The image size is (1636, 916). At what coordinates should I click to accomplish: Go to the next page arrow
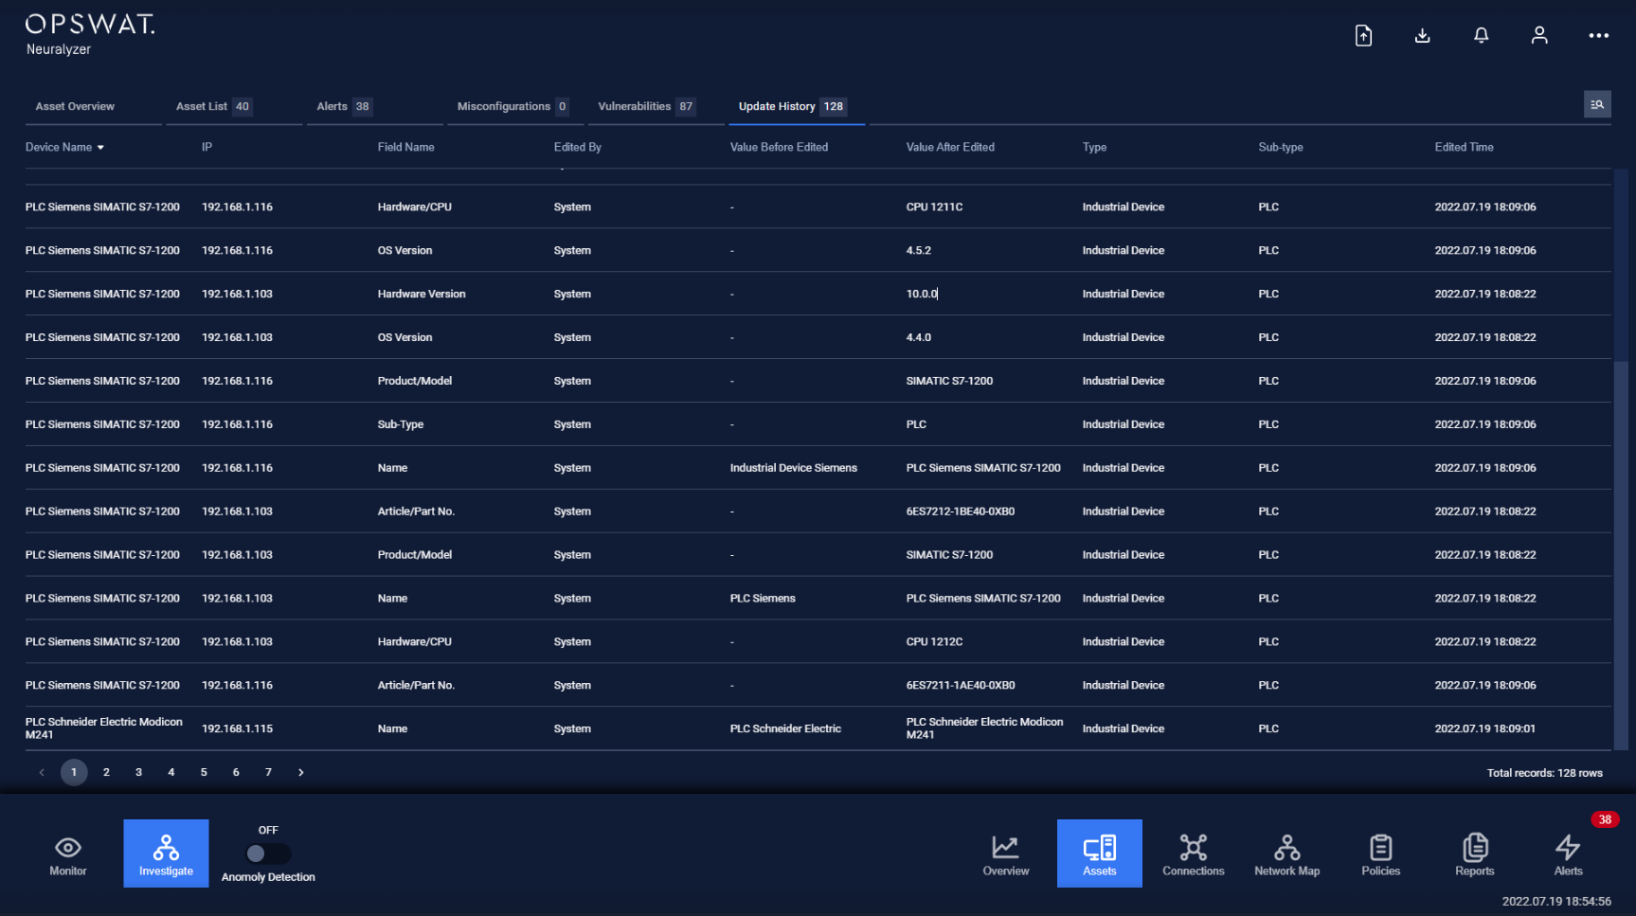coord(301,772)
